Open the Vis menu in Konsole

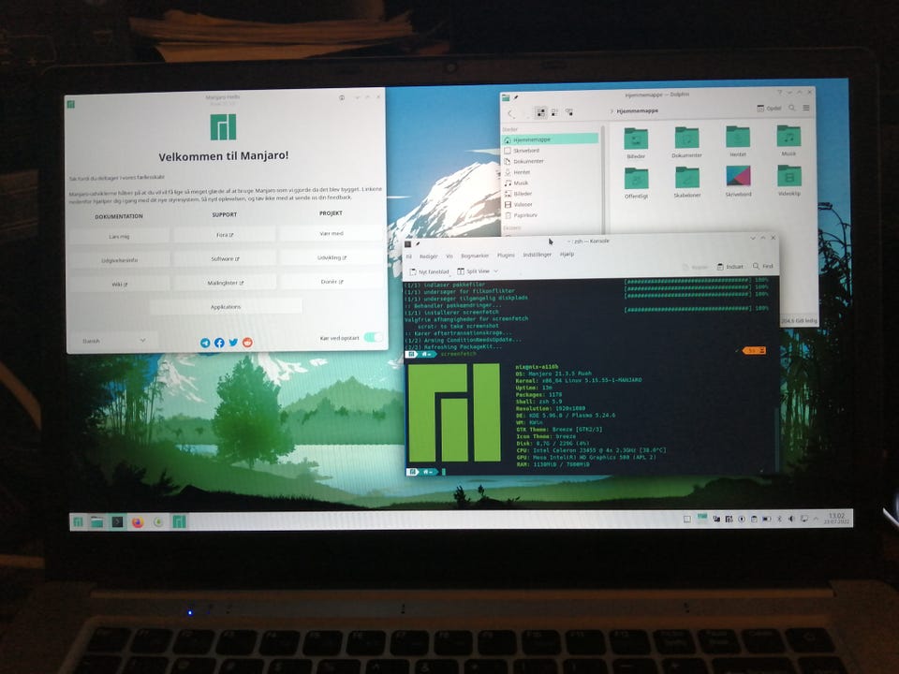(449, 256)
